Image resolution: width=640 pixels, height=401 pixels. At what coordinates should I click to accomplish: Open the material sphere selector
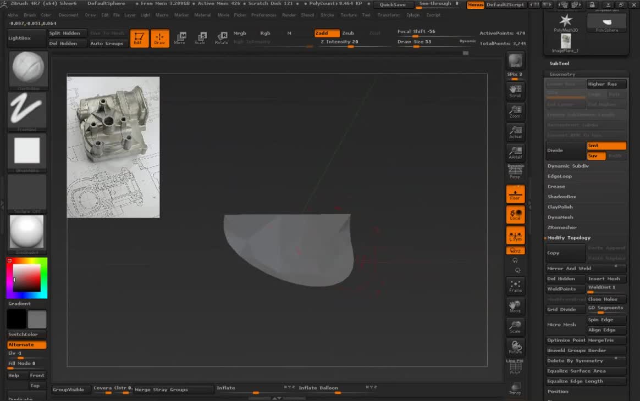pos(27,232)
